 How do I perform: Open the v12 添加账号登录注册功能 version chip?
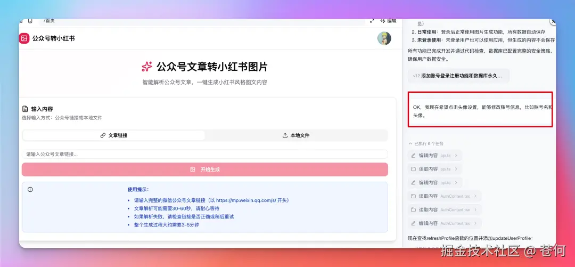click(x=458, y=76)
